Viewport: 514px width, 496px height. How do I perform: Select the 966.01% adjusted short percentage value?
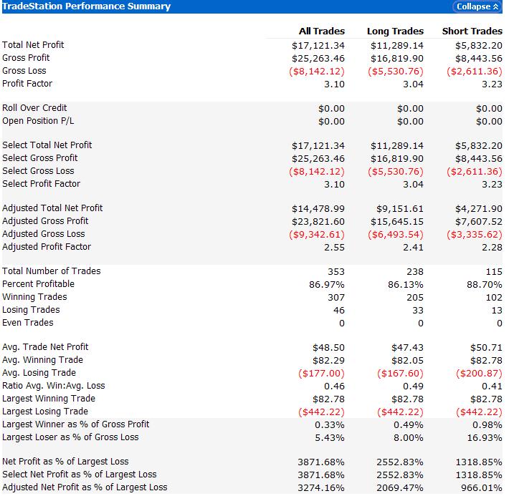pyautogui.click(x=482, y=488)
